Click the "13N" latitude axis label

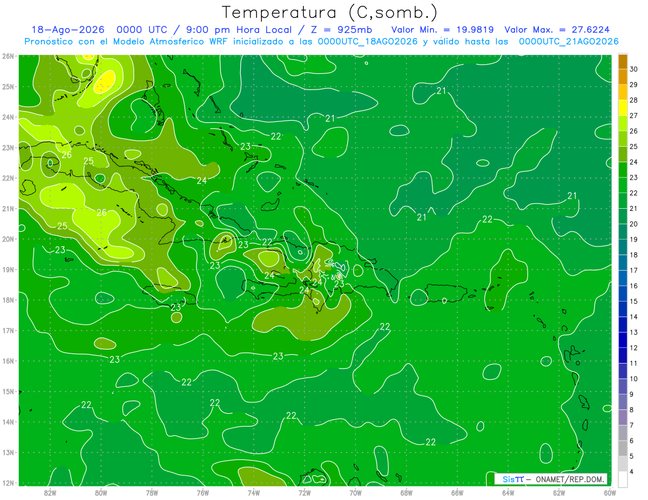[x=8, y=452]
